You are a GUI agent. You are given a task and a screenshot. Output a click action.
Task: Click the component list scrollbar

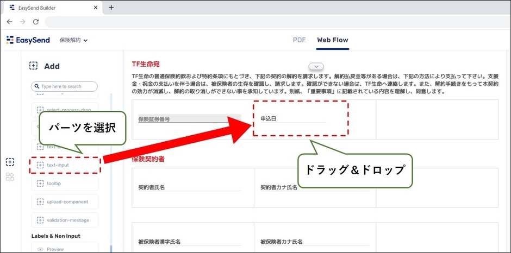tap(111, 163)
